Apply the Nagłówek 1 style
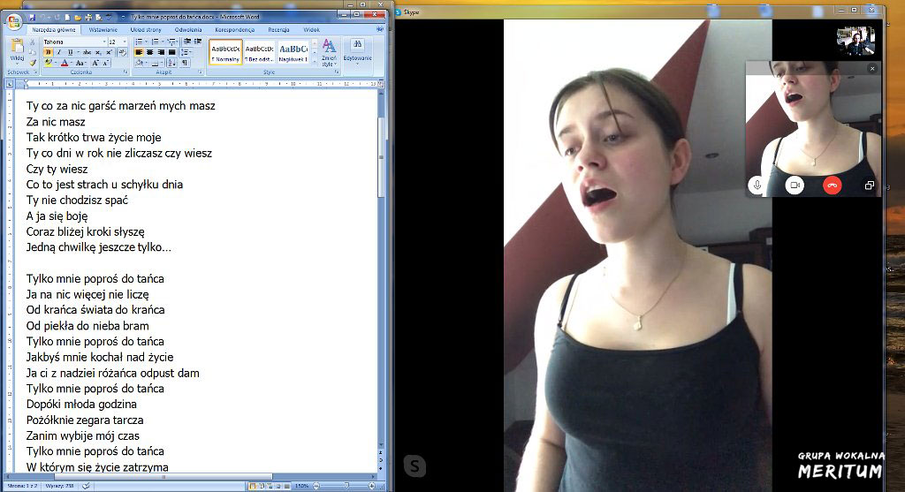This screenshot has width=905, height=492. [x=293, y=52]
